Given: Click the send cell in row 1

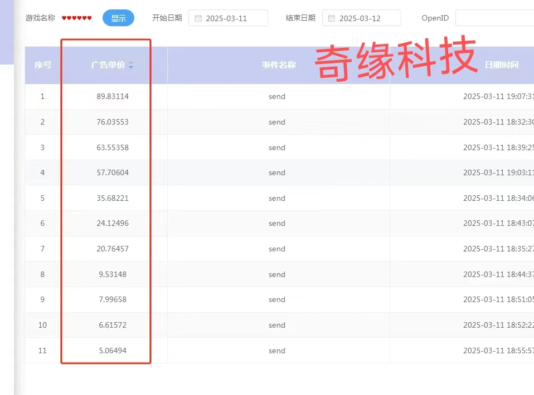Looking at the screenshot, I should click(x=277, y=97).
